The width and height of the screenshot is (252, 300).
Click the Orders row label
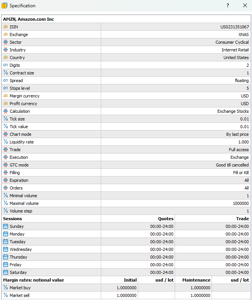point(16,188)
